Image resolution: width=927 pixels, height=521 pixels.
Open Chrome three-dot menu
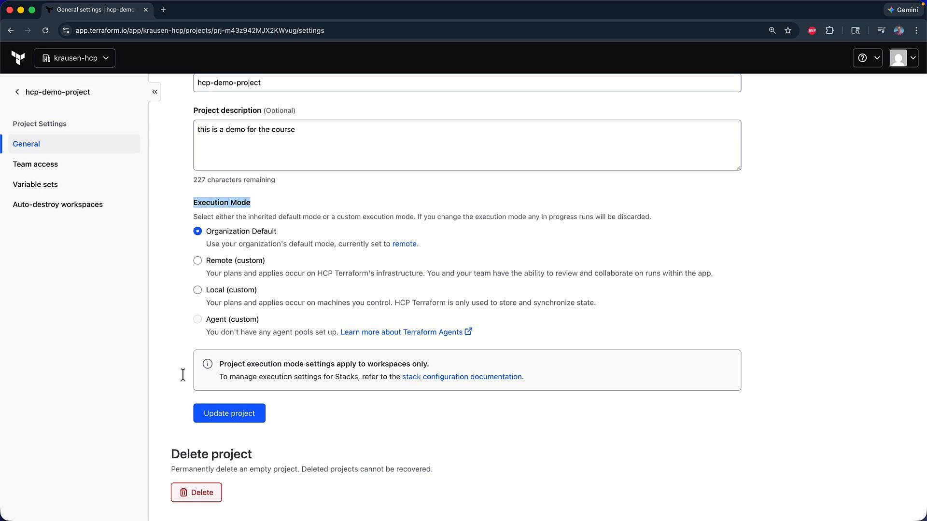click(916, 30)
